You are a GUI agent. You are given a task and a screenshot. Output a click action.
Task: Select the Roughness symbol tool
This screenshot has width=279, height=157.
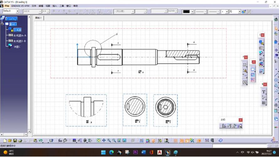point(264,97)
